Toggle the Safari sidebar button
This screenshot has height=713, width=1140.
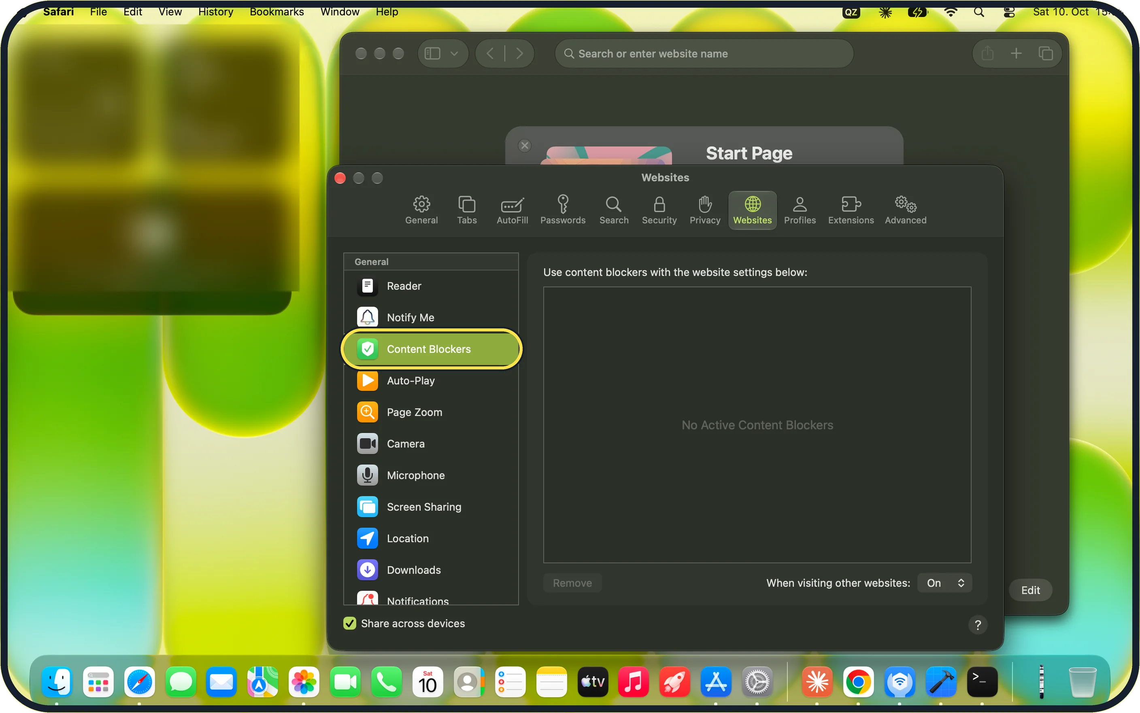tap(432, 54)
